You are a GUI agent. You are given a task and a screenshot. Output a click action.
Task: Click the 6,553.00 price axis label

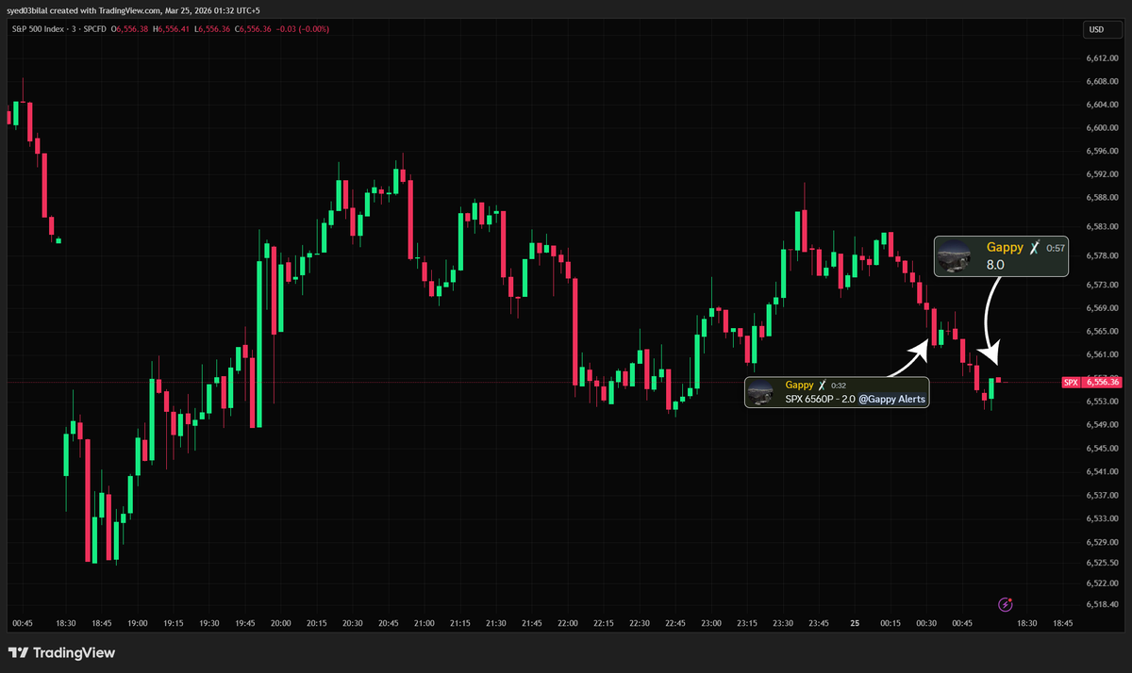pyautogui.click(x=1102, y=402)
